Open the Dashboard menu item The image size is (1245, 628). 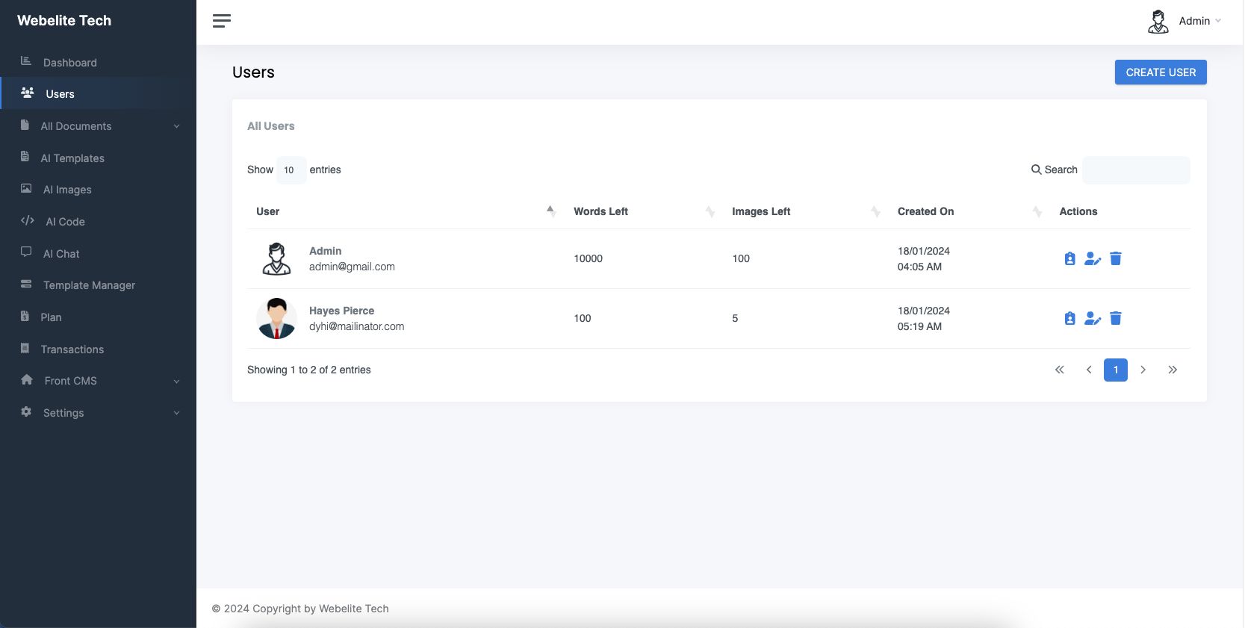[x=69, y=63]
